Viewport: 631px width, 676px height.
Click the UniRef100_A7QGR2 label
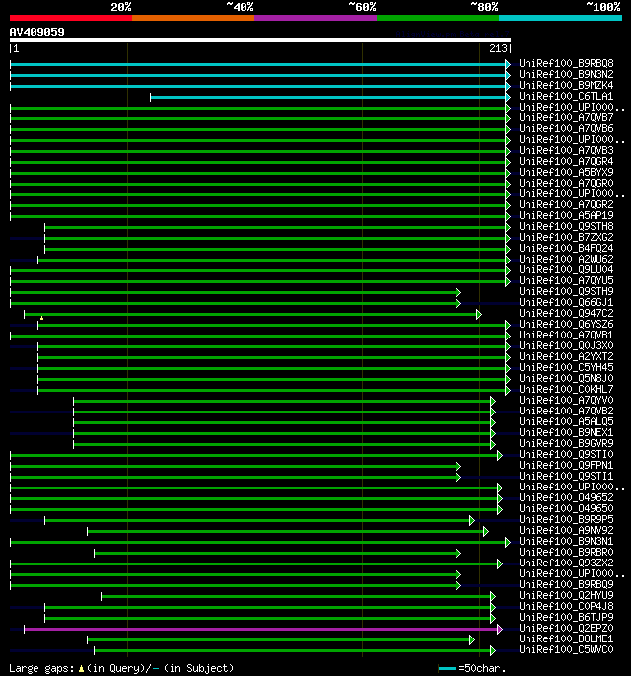pos(566,205)
